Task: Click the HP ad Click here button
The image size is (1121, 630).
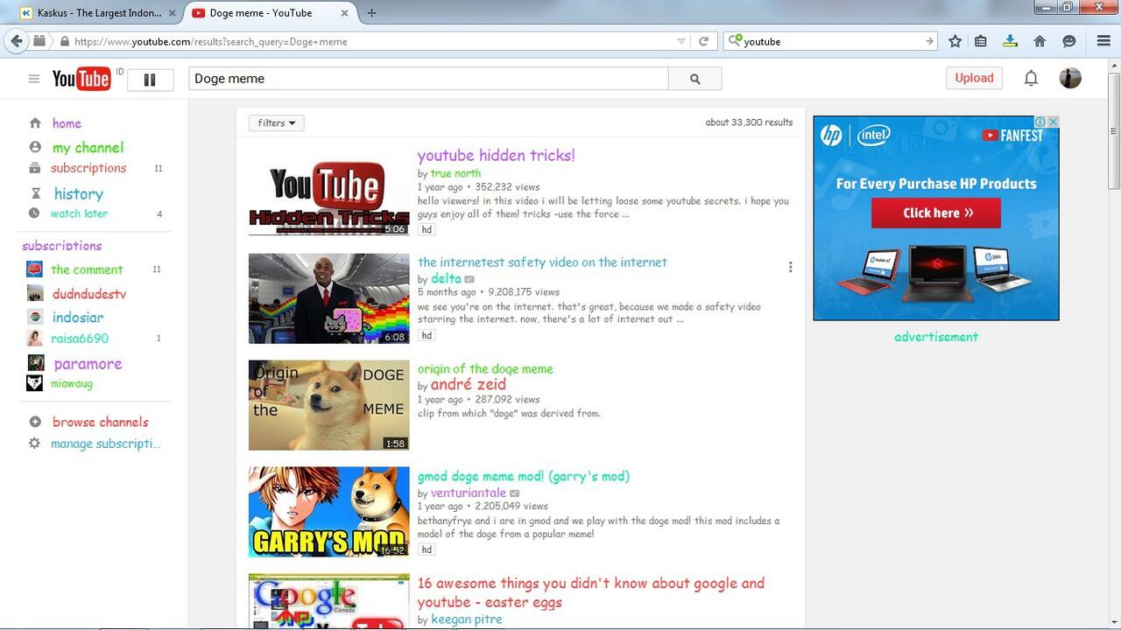Action: pos(935,213)
